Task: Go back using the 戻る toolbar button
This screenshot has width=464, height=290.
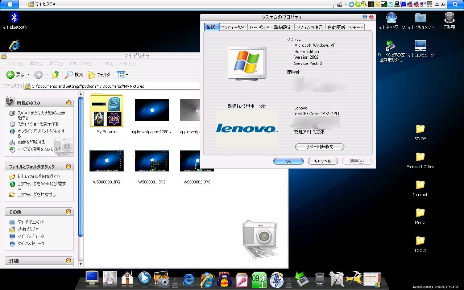Action: pyautogui.click(x=15, y=75)
